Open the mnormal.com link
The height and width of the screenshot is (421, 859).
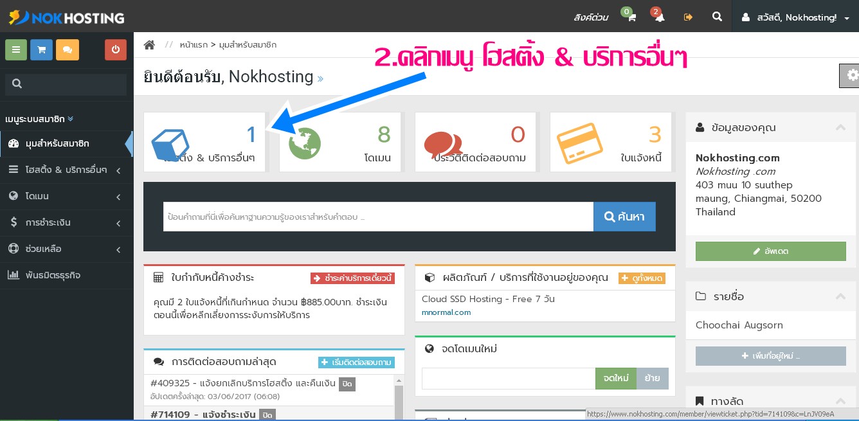[x=446, y=312]
